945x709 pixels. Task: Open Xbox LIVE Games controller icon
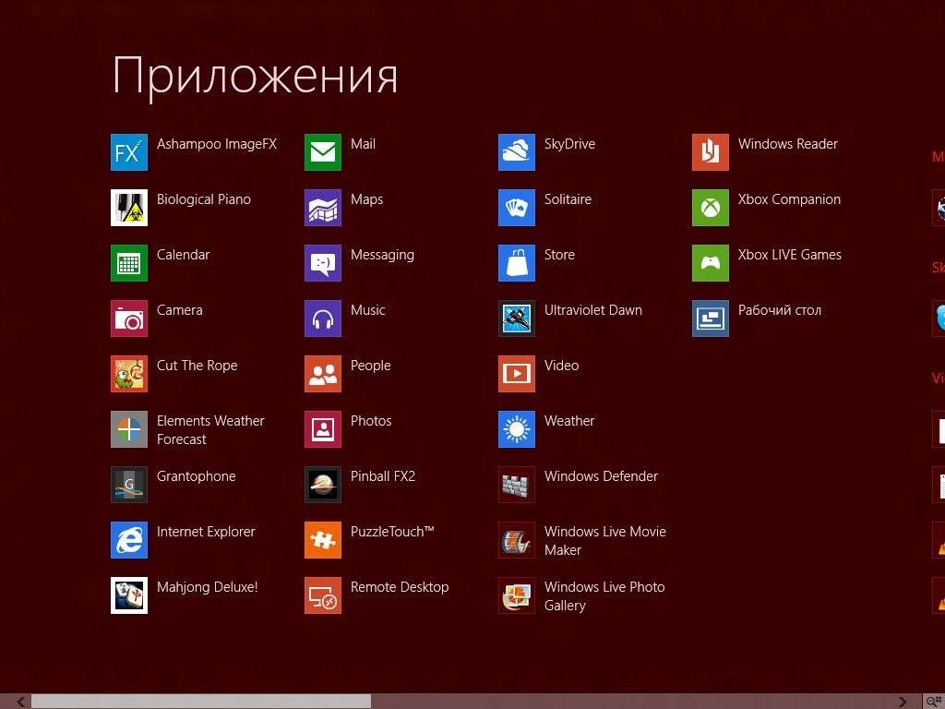(x=711, y=263)
